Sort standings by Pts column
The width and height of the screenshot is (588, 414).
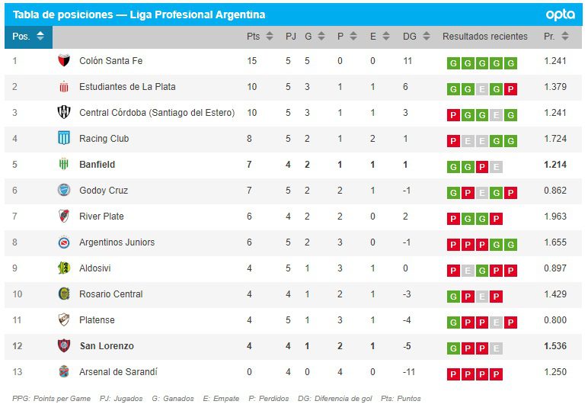pos(260,36)
